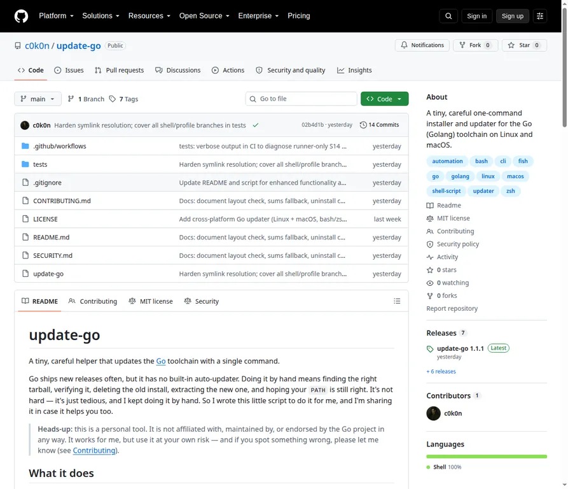The image size is (568, 489).
Task: Select the README tab in file viewer
Action: coord(39,301)
